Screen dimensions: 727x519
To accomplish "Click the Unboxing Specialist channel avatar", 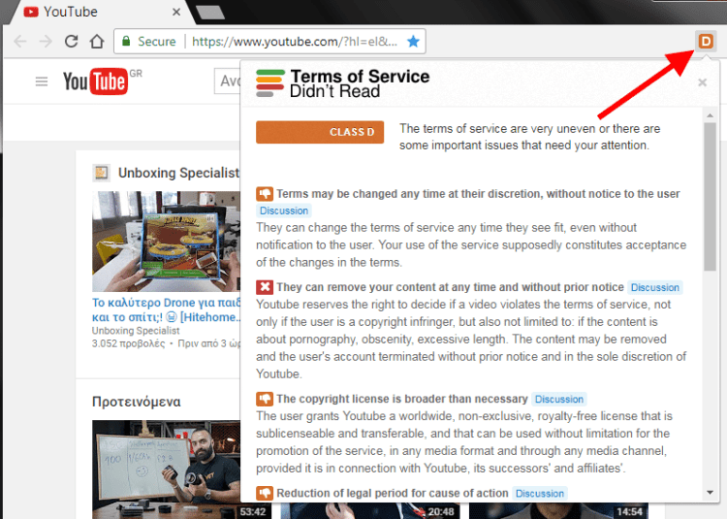I will pos(101,173).
